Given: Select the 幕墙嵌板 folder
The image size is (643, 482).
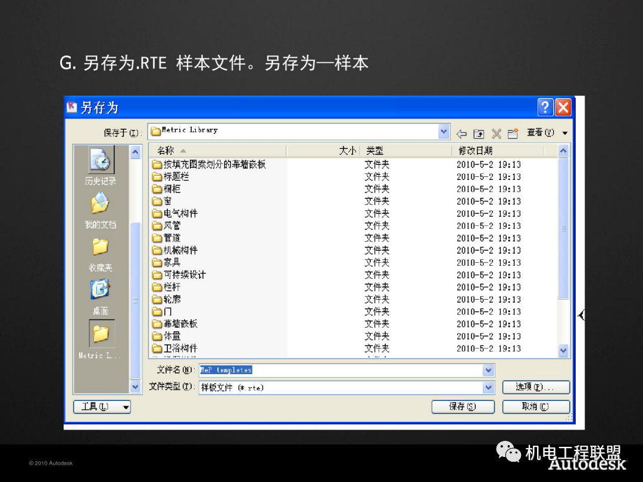Looking at the screenshot, I should click(x=174, y=324).
